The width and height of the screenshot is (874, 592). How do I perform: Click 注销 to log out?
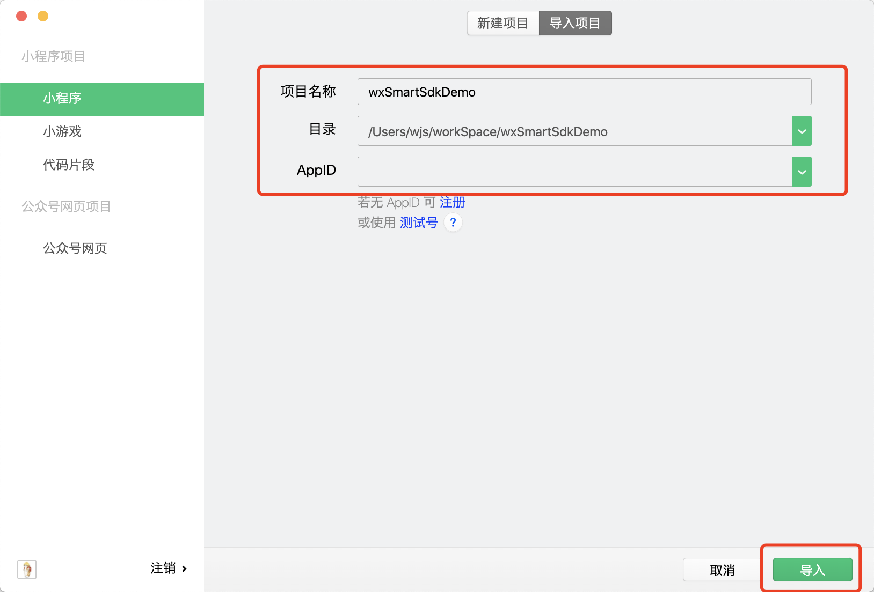tap(169, 568)
